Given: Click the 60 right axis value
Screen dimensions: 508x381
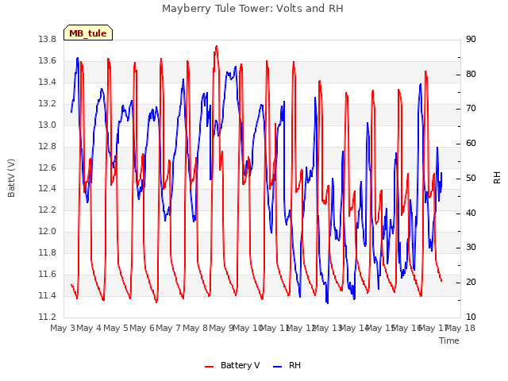Looking at the screenshot, I should (471, 144).
